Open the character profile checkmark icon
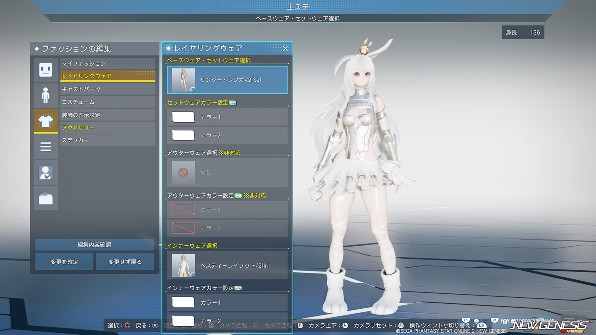 [46, 172]
